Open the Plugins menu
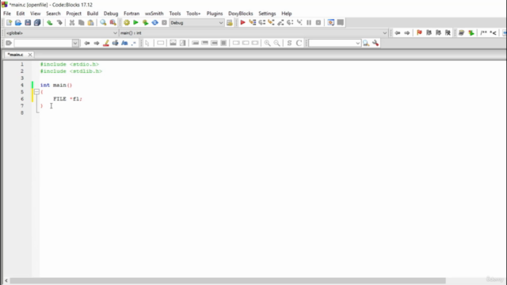Viewport: 507px width, 285px height. click(x=215, y=13)
